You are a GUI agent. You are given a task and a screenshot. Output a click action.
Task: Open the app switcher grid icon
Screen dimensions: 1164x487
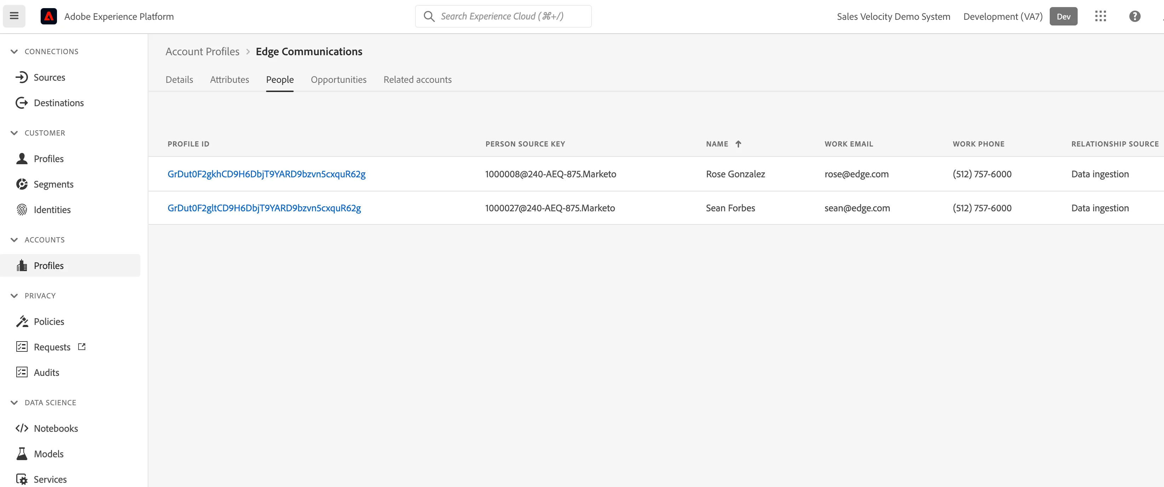click(1100, 16)
